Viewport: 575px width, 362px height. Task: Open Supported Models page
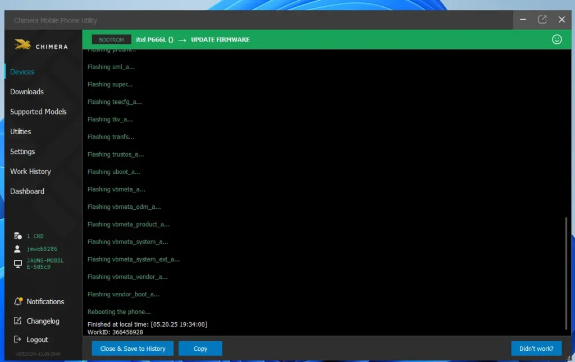(38, 111)
